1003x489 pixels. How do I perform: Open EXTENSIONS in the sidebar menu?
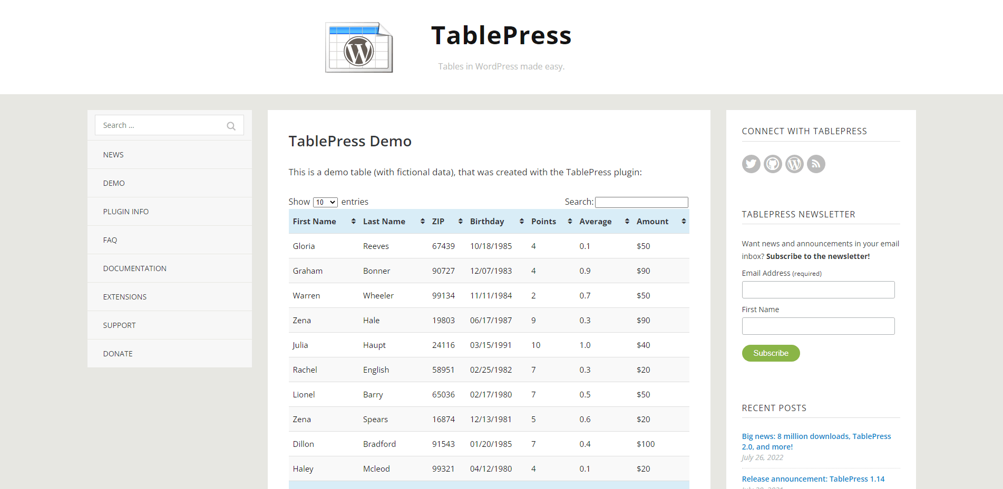[170, 297]
